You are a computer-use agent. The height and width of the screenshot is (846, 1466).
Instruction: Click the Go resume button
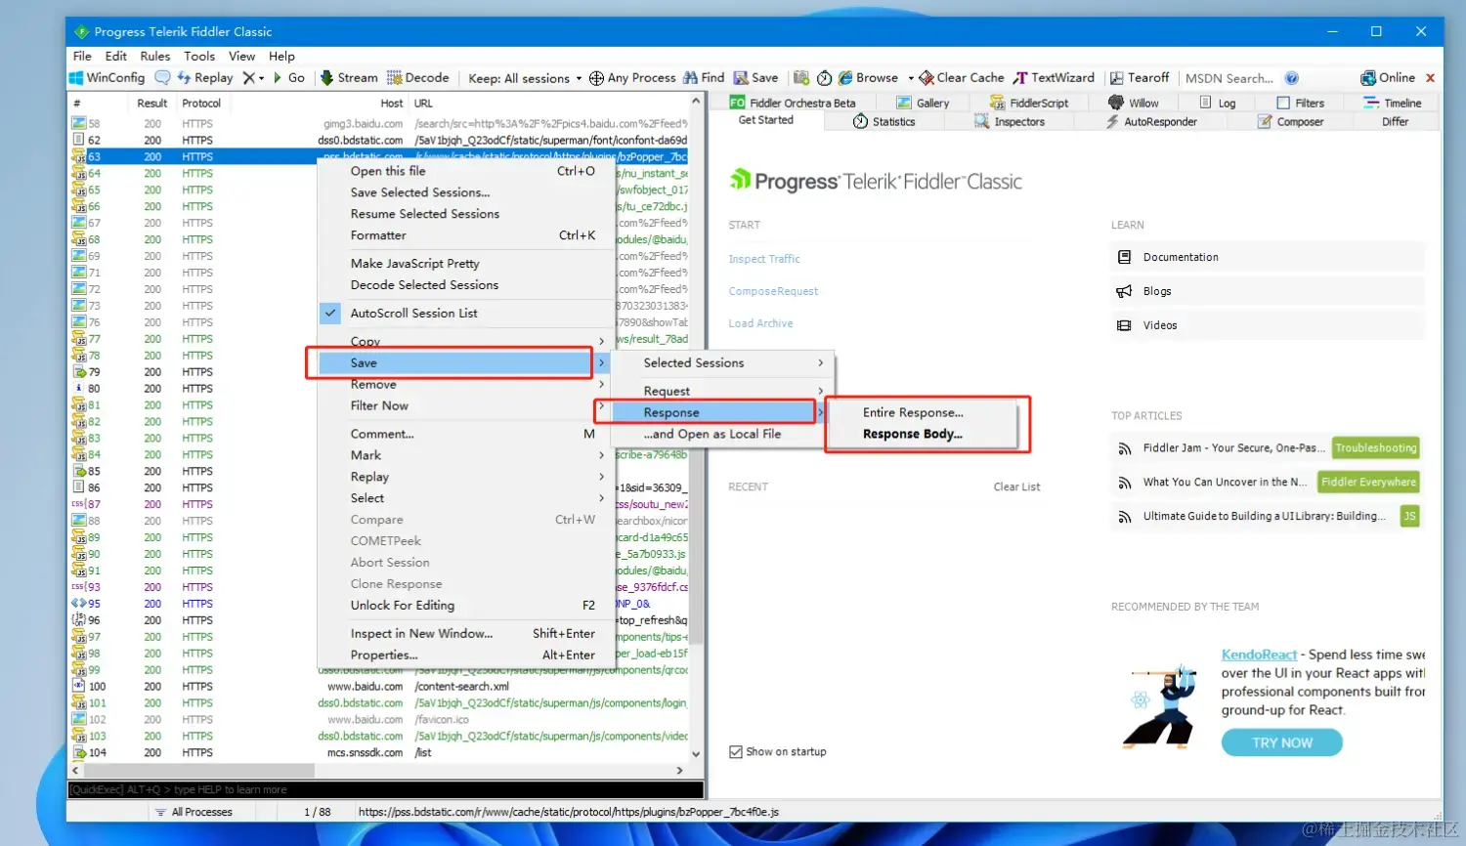(289, 78)
